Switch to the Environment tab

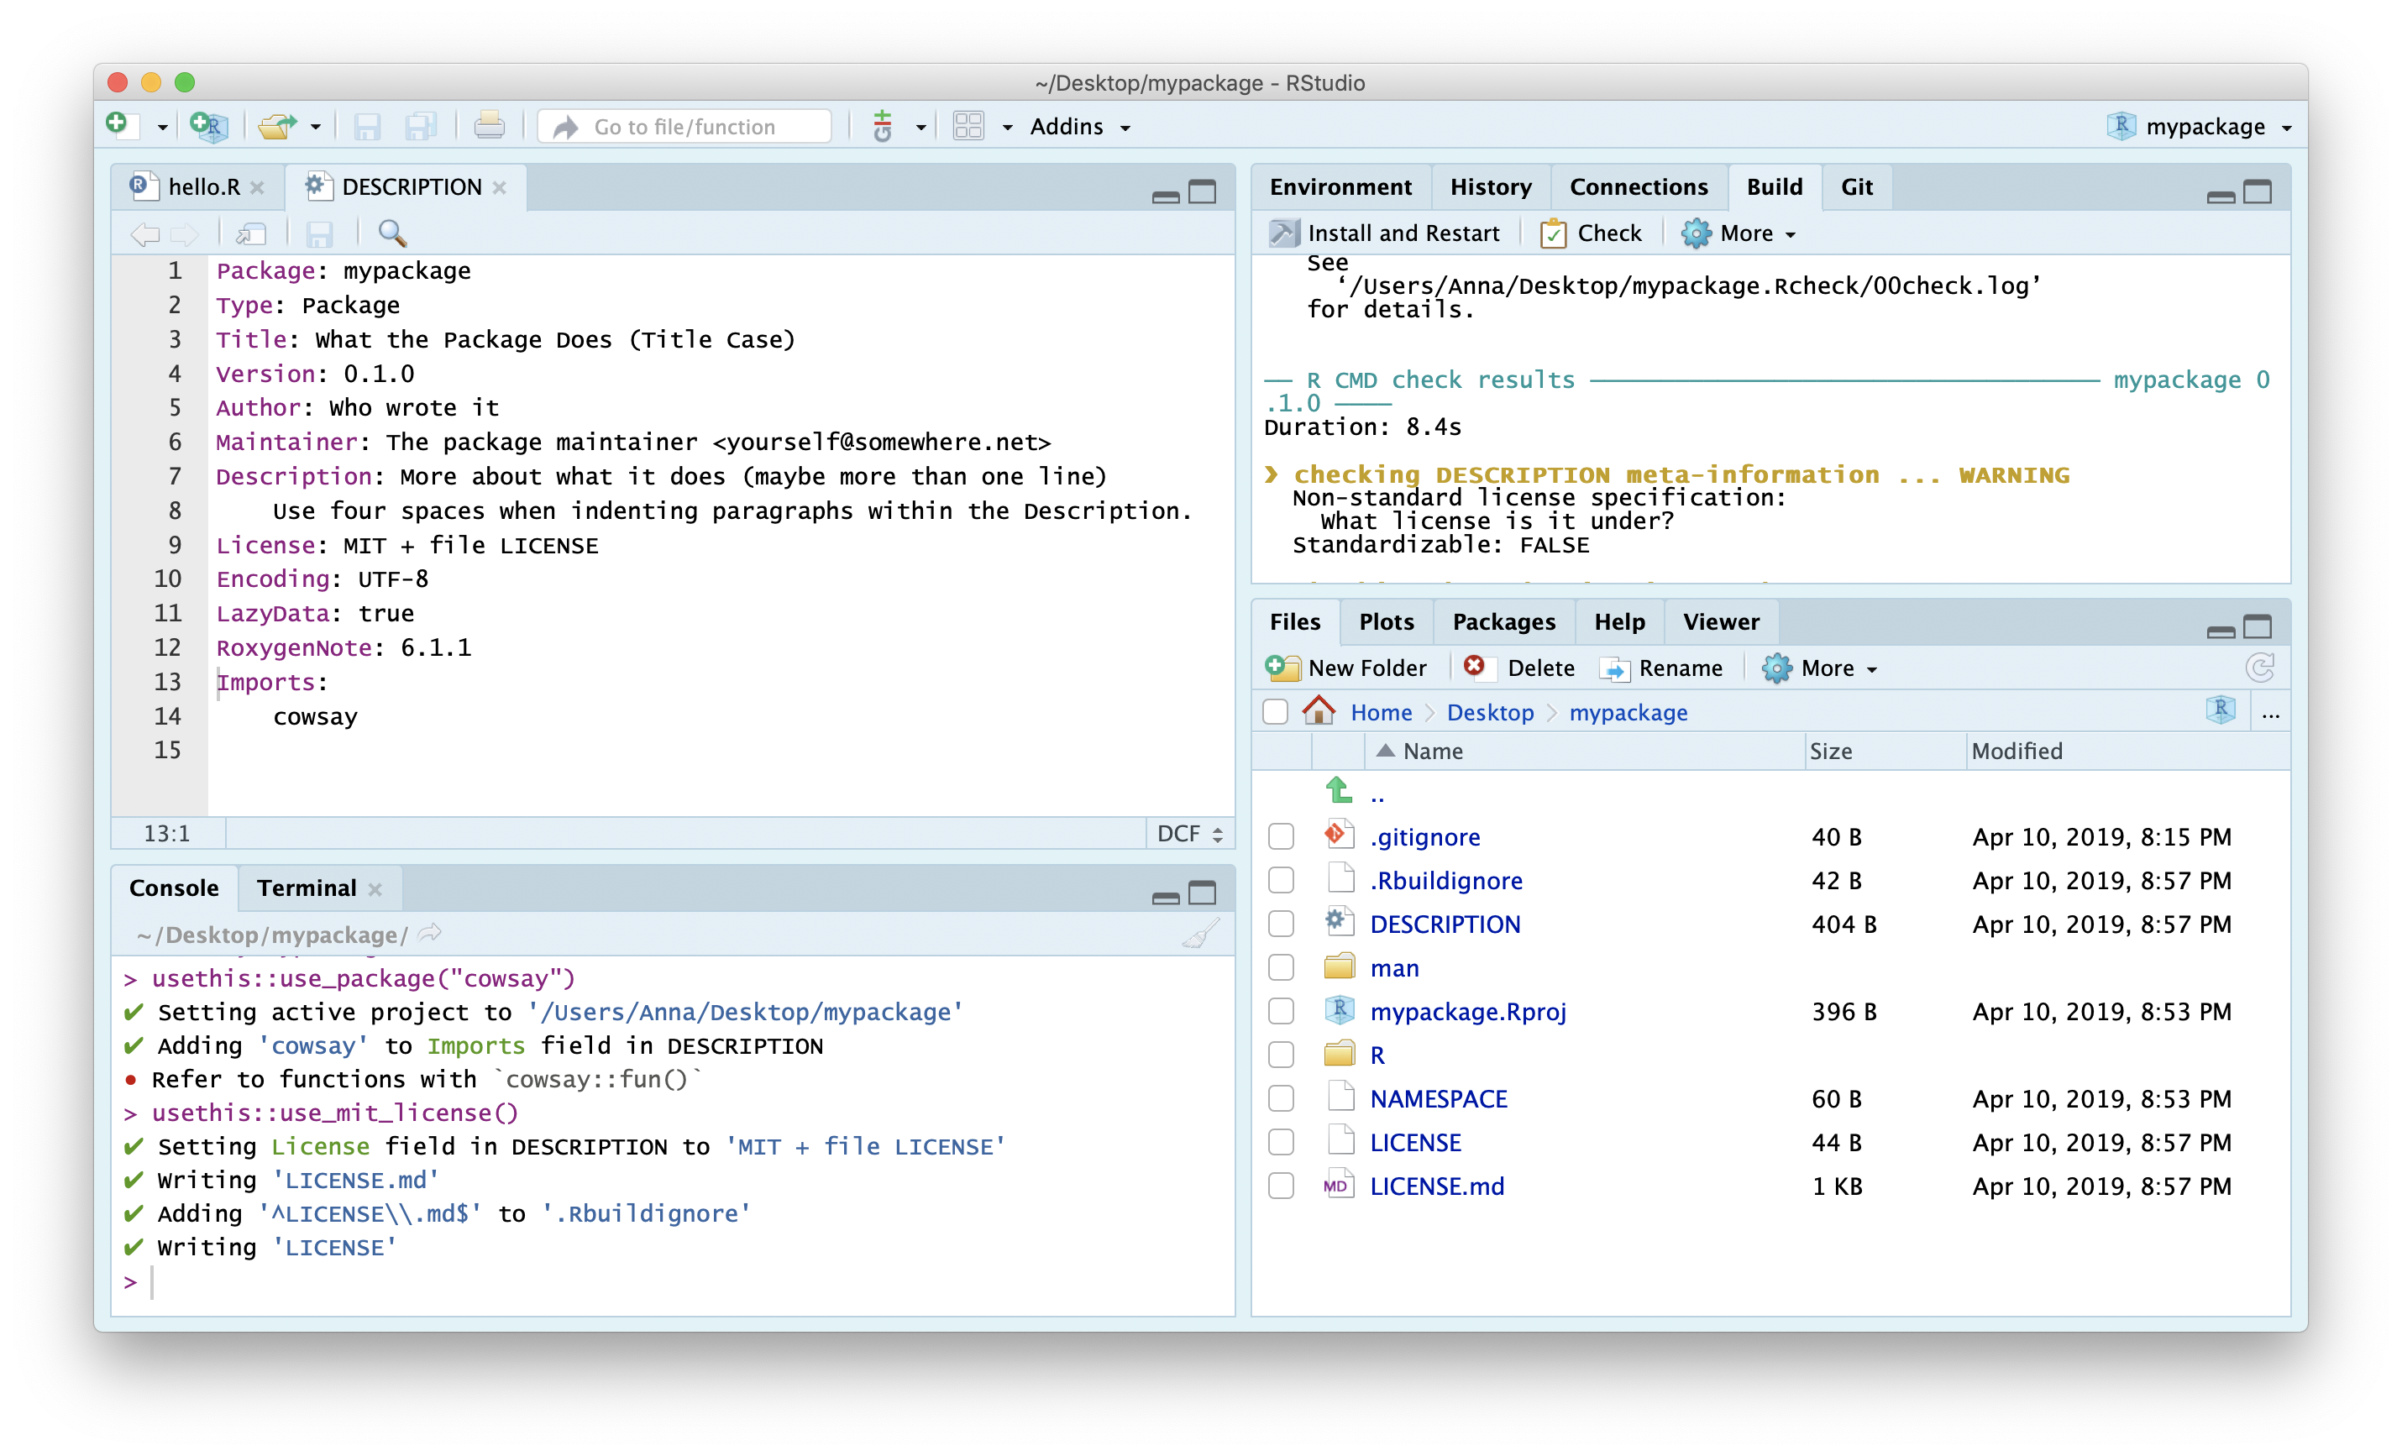pyautogui.click(x=1340, y=186)
